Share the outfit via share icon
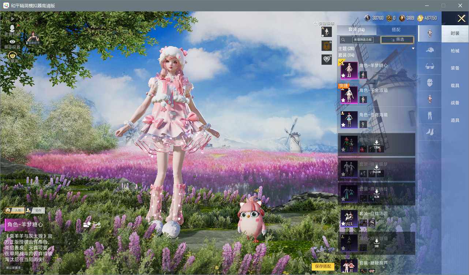Image resolution: width=469 pixels, height=275 pixels. [x=97, y=225]
